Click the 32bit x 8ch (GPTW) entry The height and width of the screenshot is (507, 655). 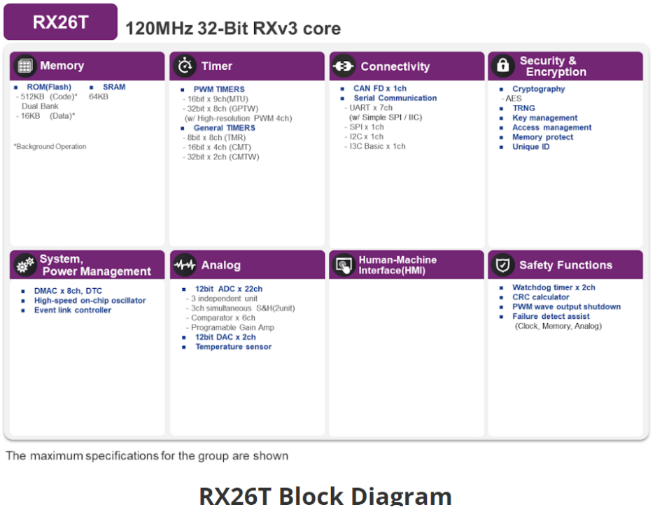(220, 108)
